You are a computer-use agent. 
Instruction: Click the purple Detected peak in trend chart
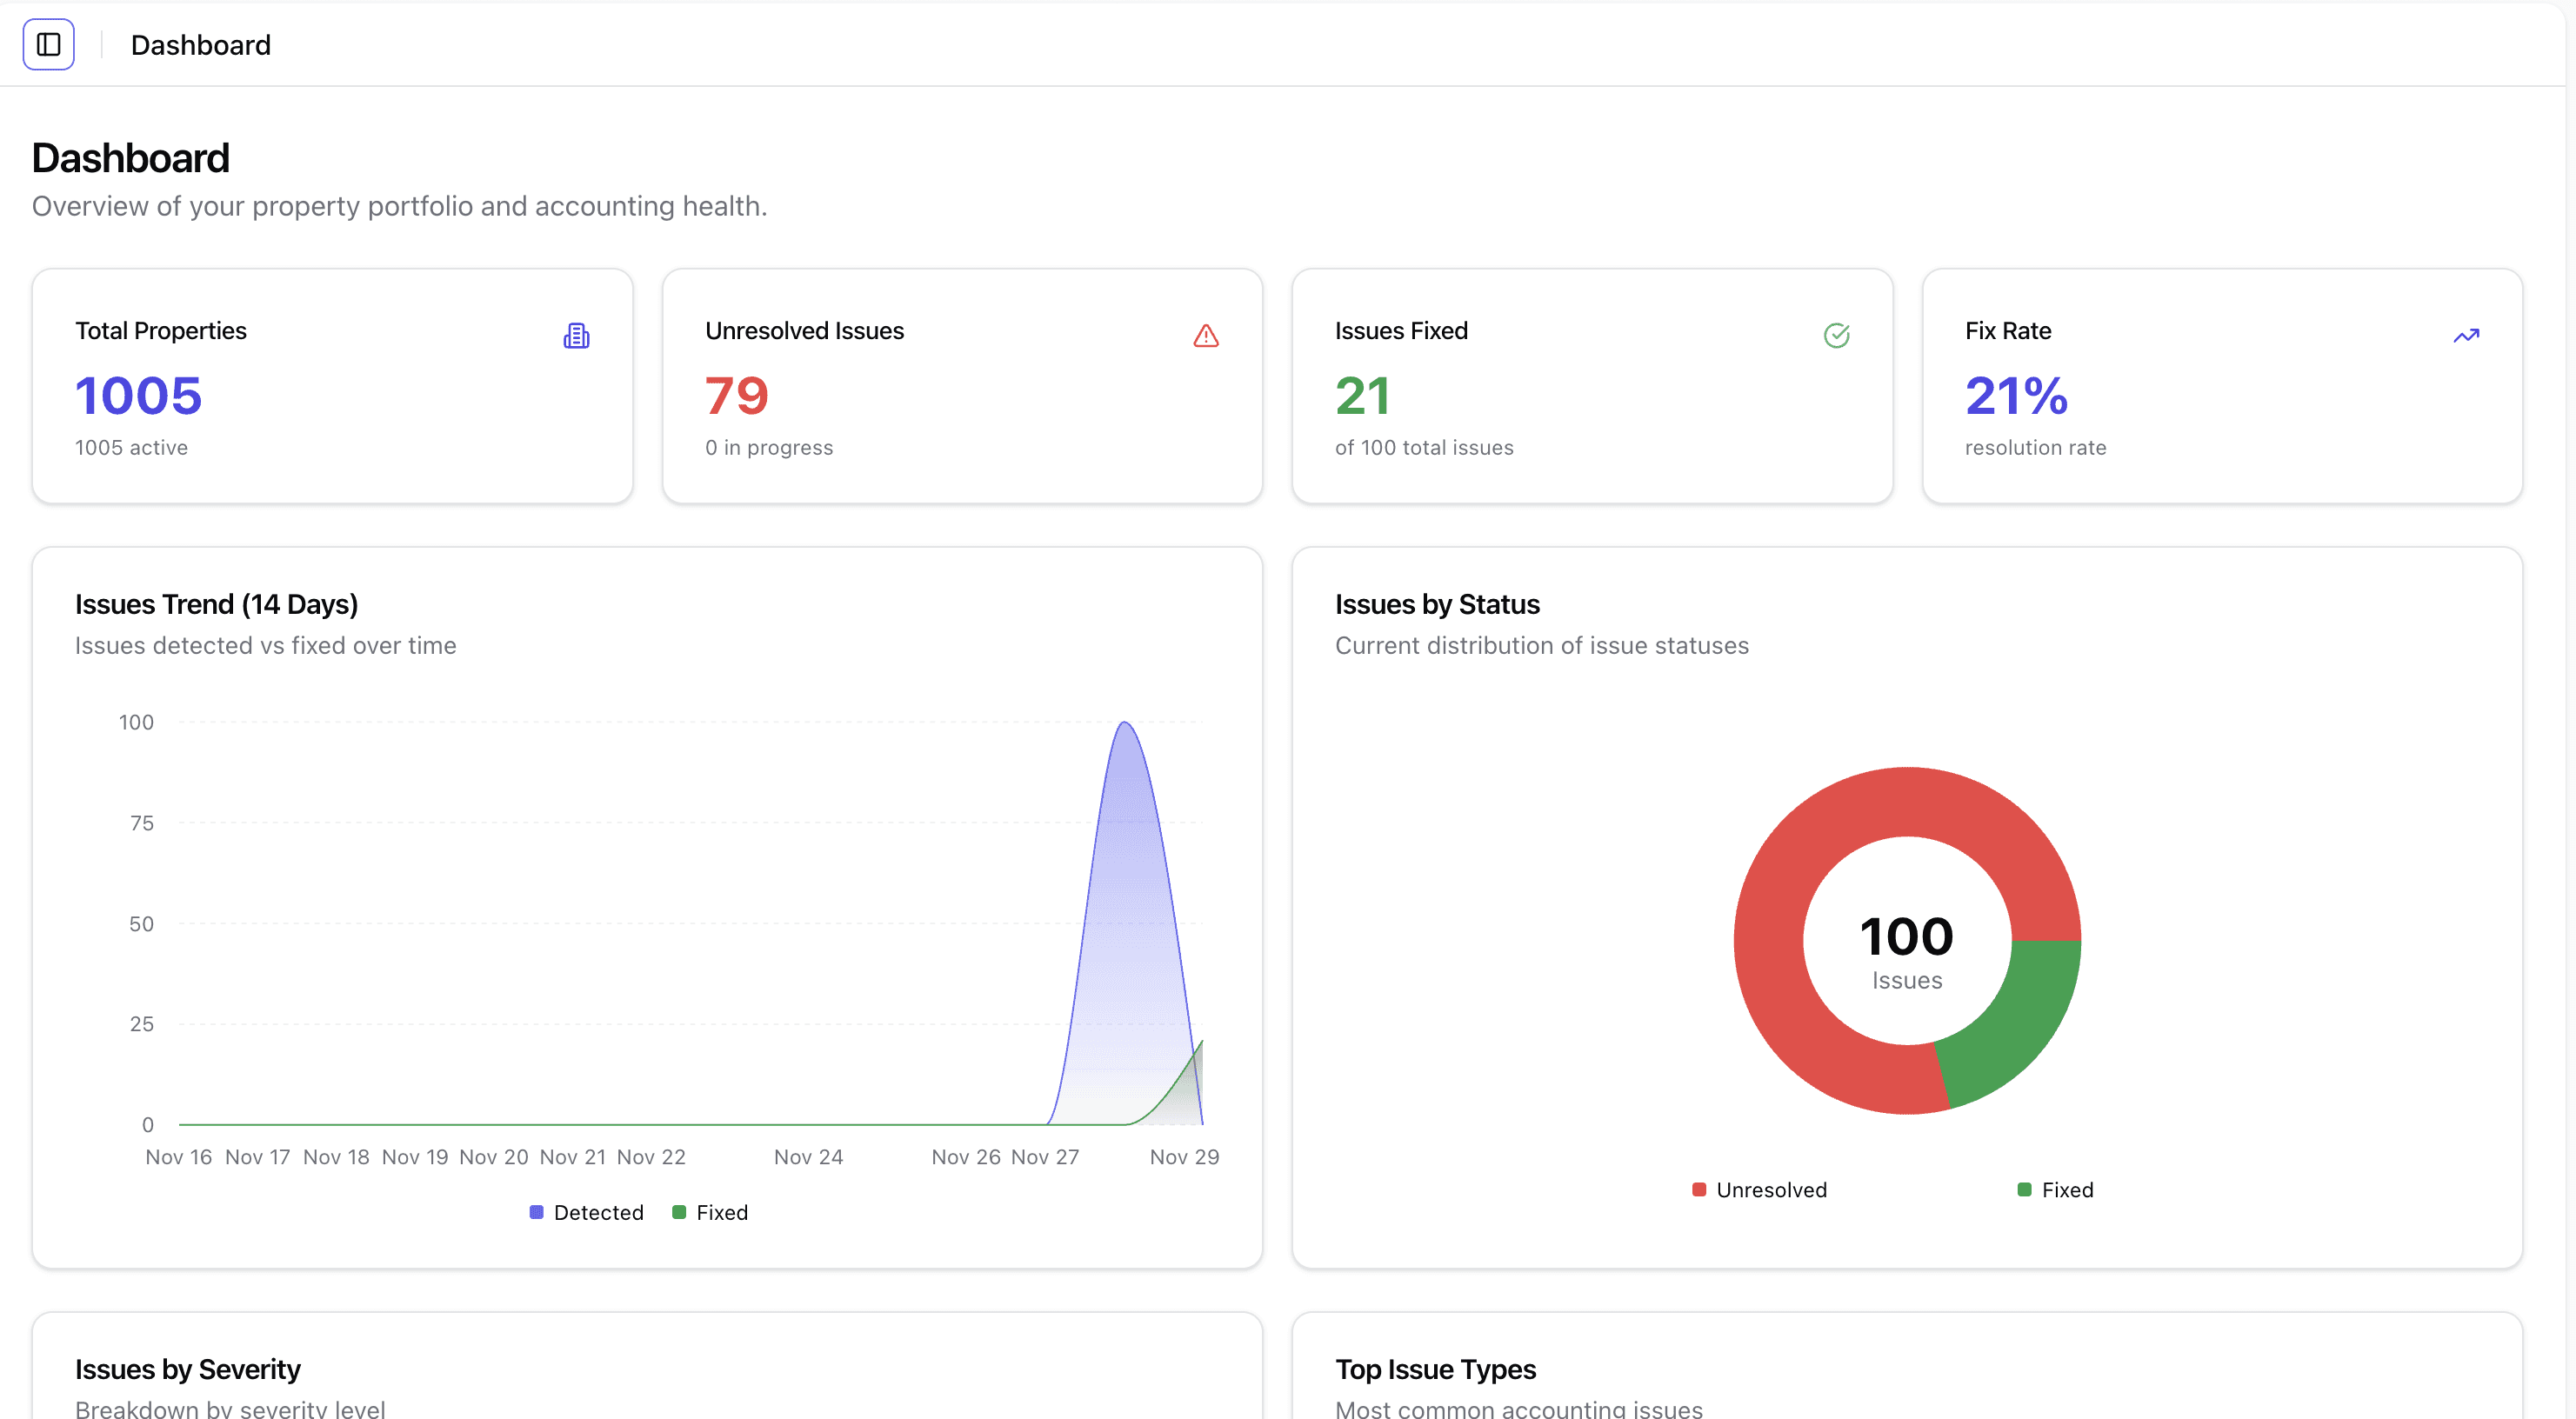click(1125, 850)
